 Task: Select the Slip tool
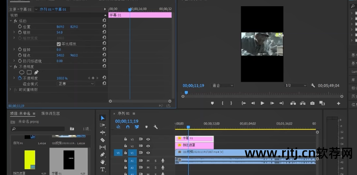pos(102,147)
